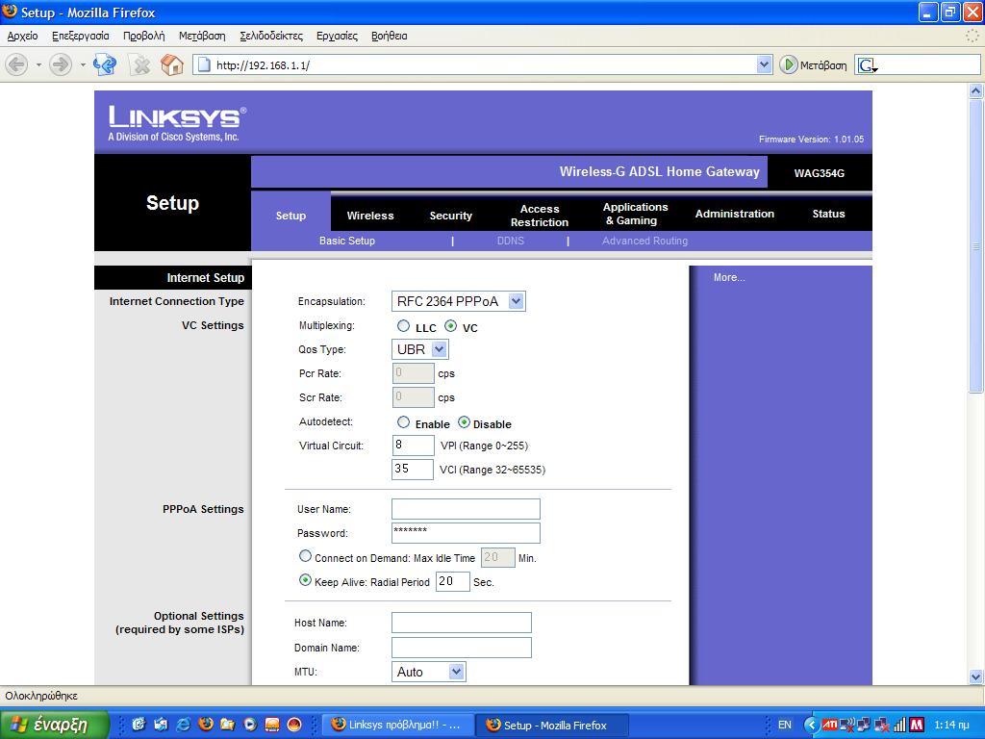This screenshot has width=985, height=739.
Task: Open the Administration tab
Action: tap(734, 214)
